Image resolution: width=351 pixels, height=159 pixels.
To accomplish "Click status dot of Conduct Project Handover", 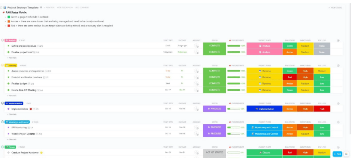I will 8,153.
